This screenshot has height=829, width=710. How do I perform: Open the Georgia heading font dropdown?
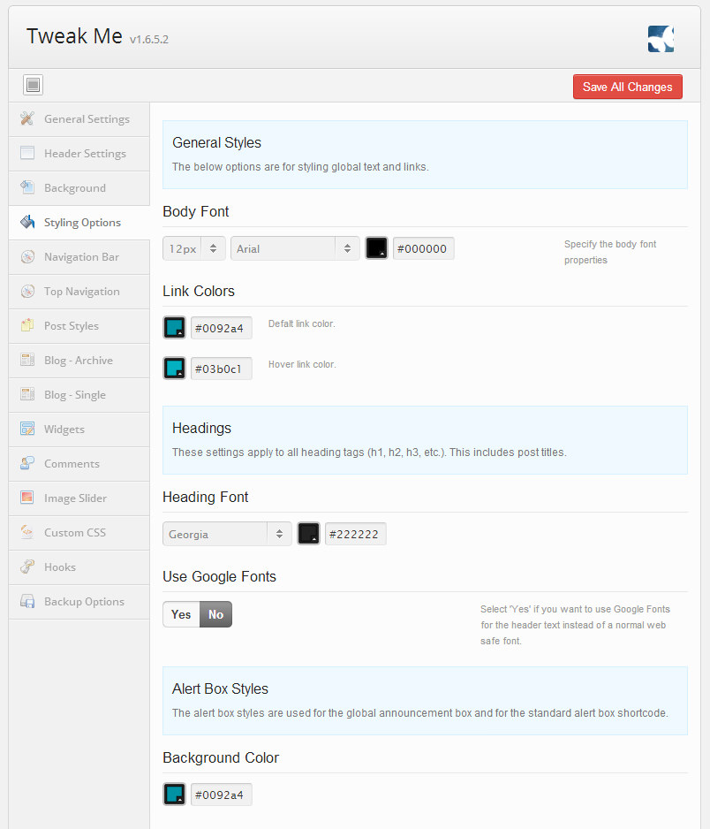[x=227, y=534]
